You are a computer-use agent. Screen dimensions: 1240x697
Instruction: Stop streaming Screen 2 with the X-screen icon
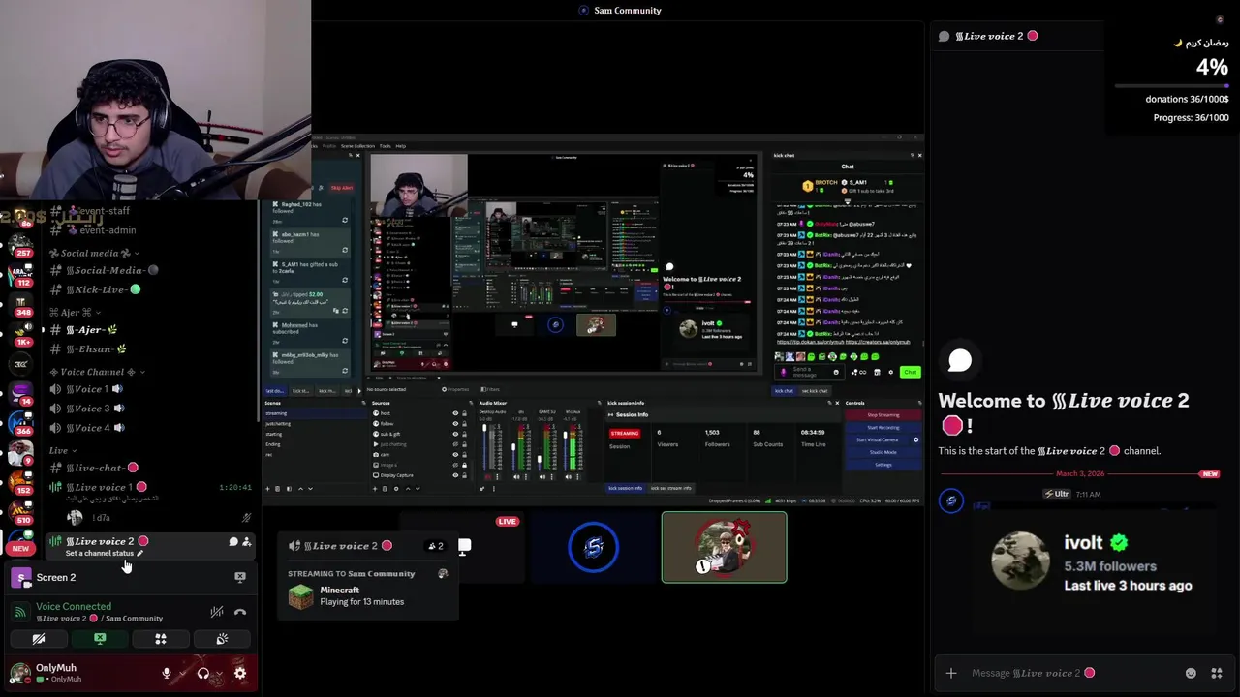[240, 577]
